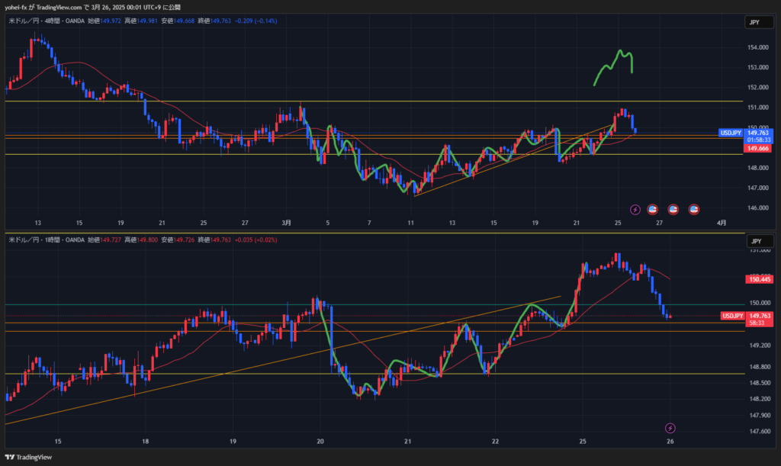This screenshot has height=466, width=781.
Task: Click the 5 date label on the 4-hour time axis
Action: coord(328,223)
